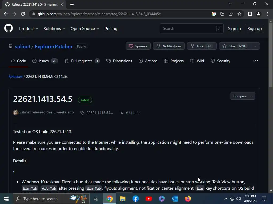This screenshot has width=273, height=204.
Task: Go to the Releases breadcrumb link
Action: tap(15, 76)
